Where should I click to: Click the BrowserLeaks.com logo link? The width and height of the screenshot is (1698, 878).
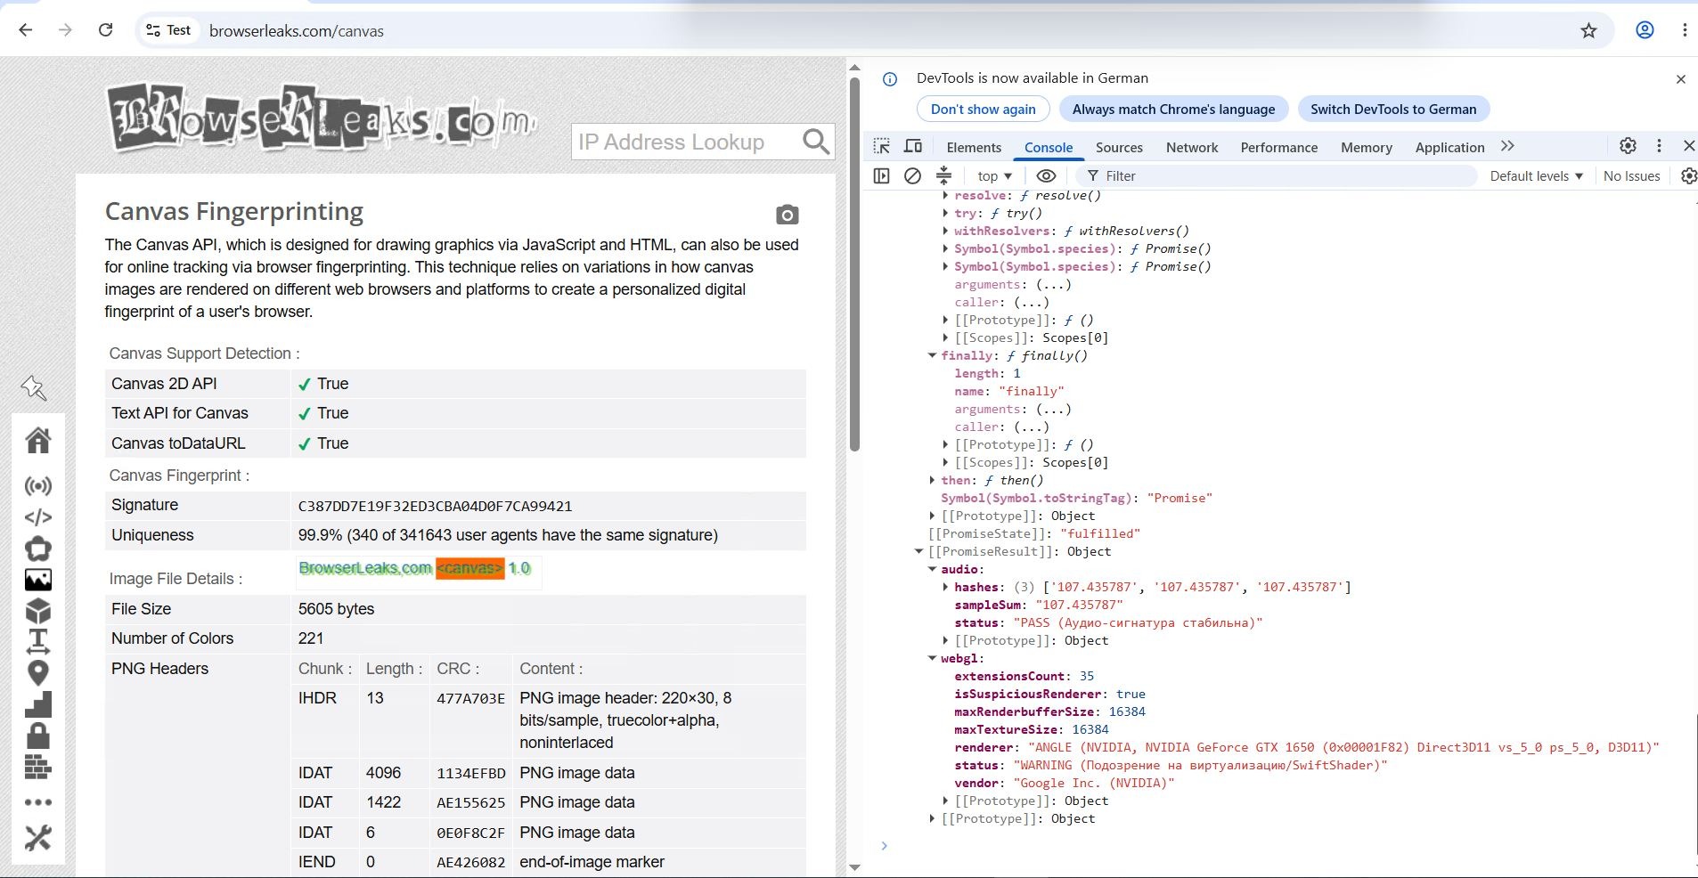[x=322, y=118]
